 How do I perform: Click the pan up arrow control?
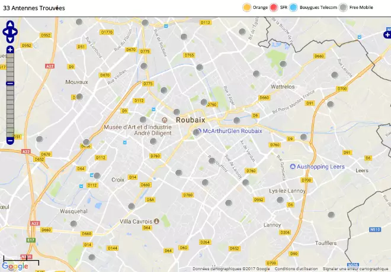pyautogui.click(x=10, y=24)
